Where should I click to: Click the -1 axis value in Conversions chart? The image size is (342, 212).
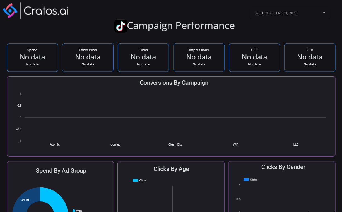[20, 141]
